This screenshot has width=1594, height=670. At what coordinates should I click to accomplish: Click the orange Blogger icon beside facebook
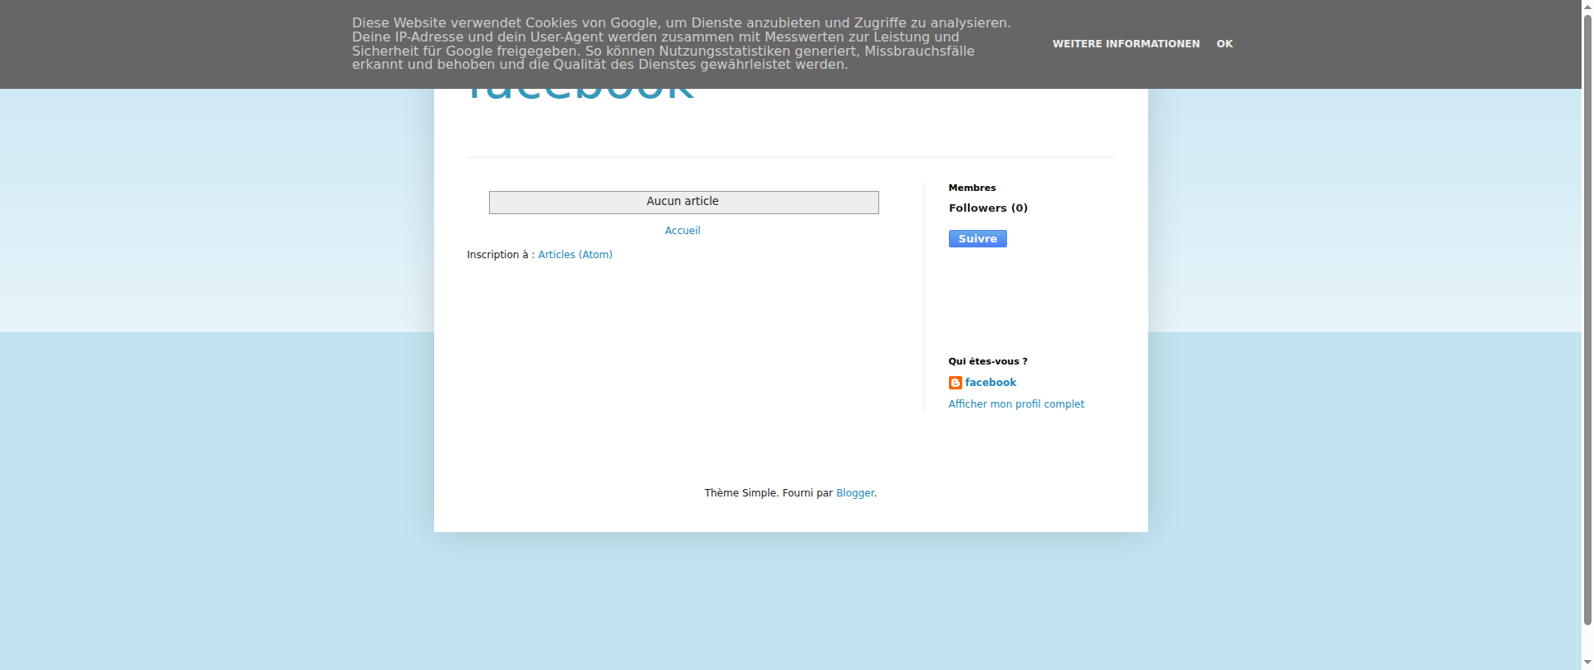point(956,383)
